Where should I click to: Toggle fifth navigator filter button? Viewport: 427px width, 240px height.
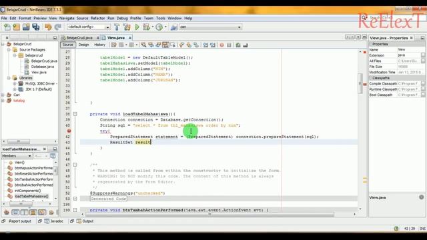tap(42, 212)
